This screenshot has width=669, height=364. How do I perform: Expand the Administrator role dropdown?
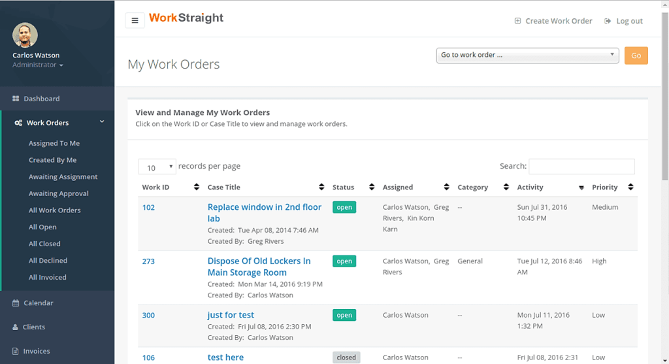(38, 65)
